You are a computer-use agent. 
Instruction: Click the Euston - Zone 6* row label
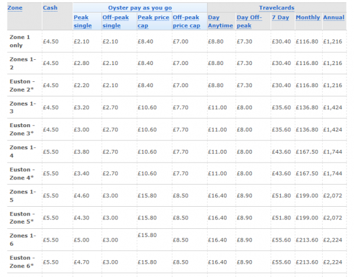click(x=22, y=262)
